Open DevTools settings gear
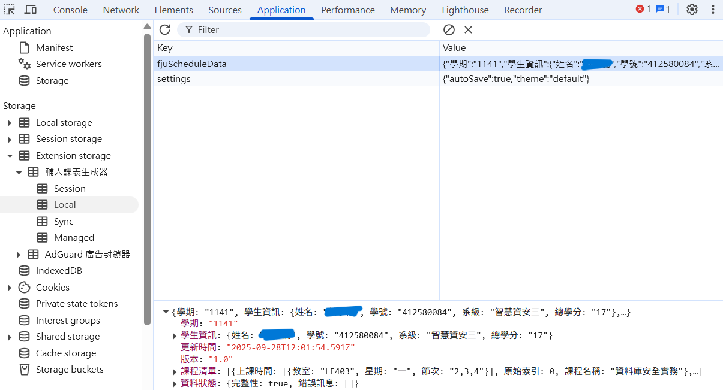The image size is (723, 390). coord(692,10)
